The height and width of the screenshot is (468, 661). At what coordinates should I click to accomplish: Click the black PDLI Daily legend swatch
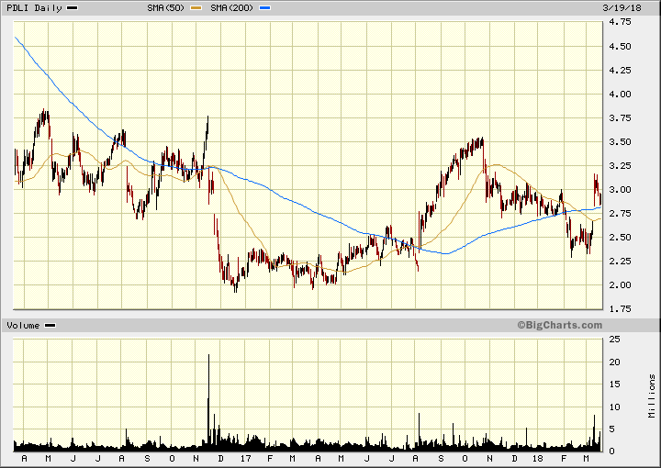tap(73, 8)
